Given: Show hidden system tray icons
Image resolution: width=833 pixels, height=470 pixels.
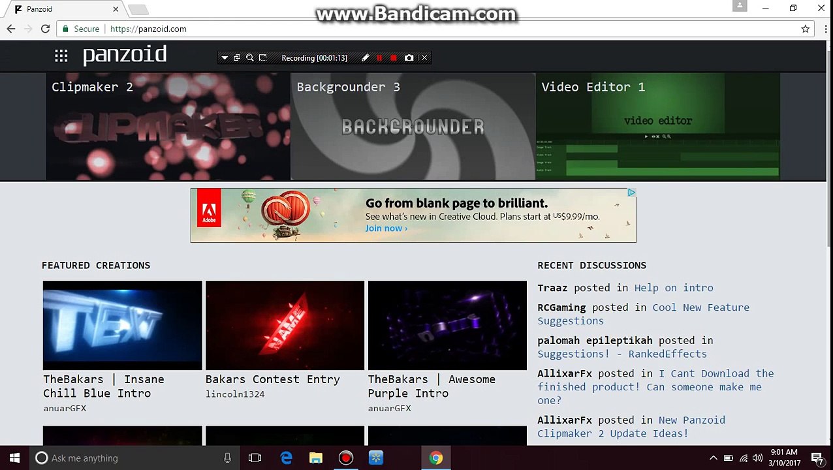Looking at the screenshot, I should coord(714,458).
